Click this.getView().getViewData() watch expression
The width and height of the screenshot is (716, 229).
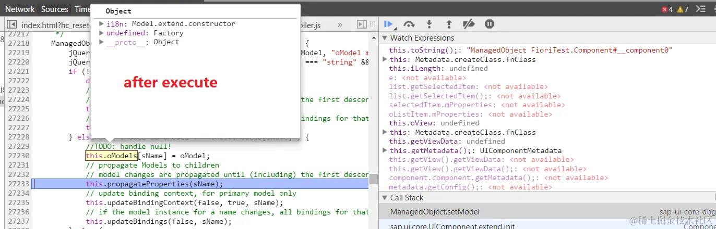(x=487, y=169)
